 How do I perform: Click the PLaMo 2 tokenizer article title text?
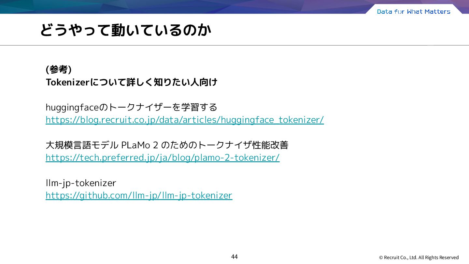(167, 145)
